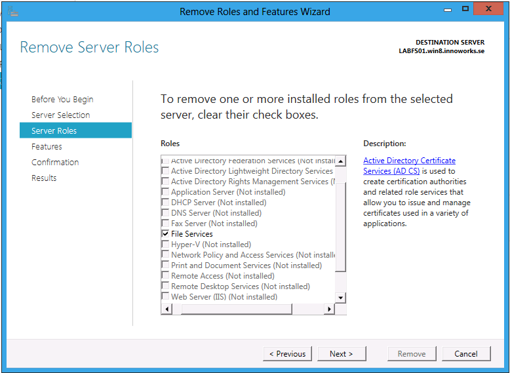Click the Previous button
The height and width of the screenshot is (373, 510).
pyautogui.click(x=288, y=354)
